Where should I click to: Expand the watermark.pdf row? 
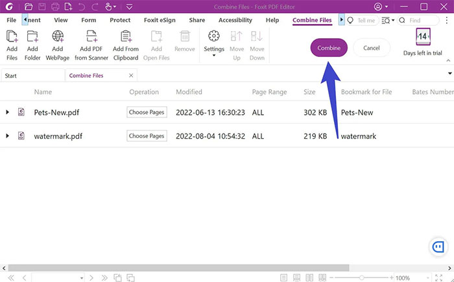(7, 136)
